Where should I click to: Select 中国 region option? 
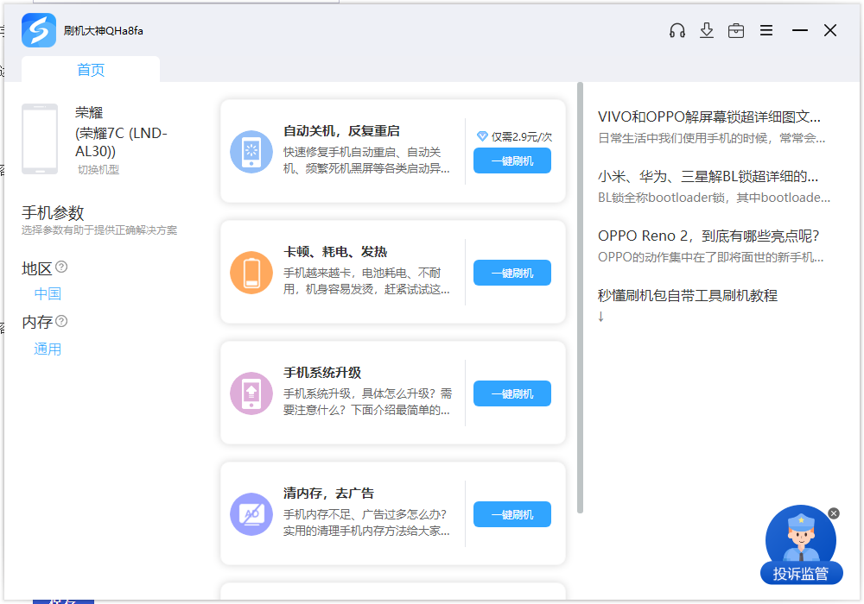[x=48, y=293]
